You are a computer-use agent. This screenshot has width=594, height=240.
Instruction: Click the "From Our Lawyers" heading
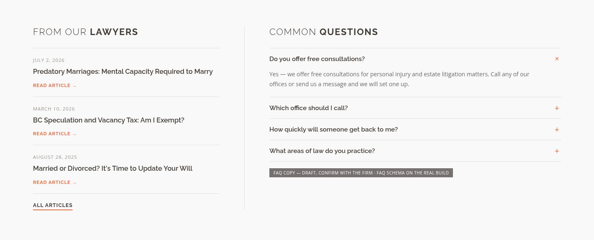click(x=85, y=32)
